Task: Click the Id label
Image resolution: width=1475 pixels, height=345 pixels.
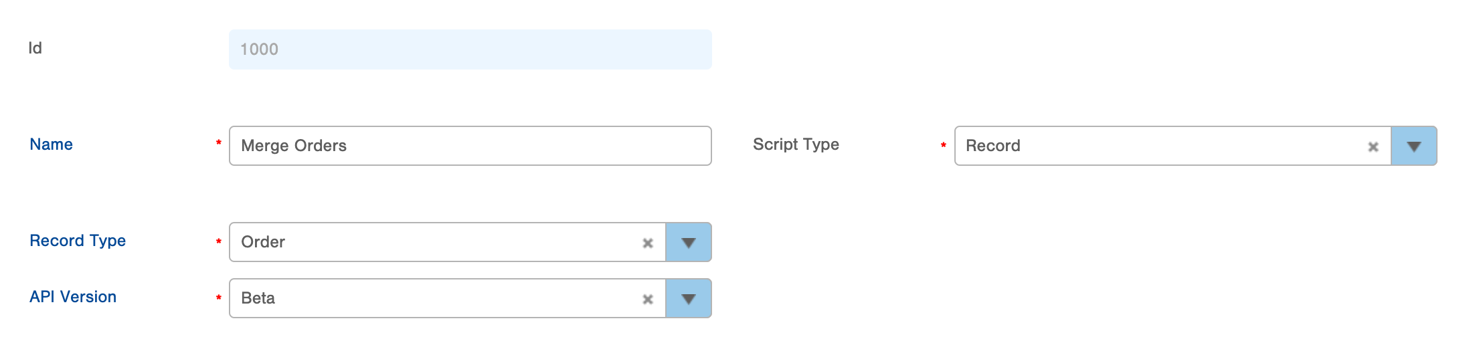Action: click(x=35, y=48)
